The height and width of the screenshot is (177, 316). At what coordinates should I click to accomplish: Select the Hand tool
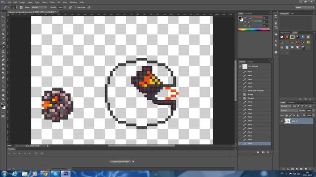3,95
